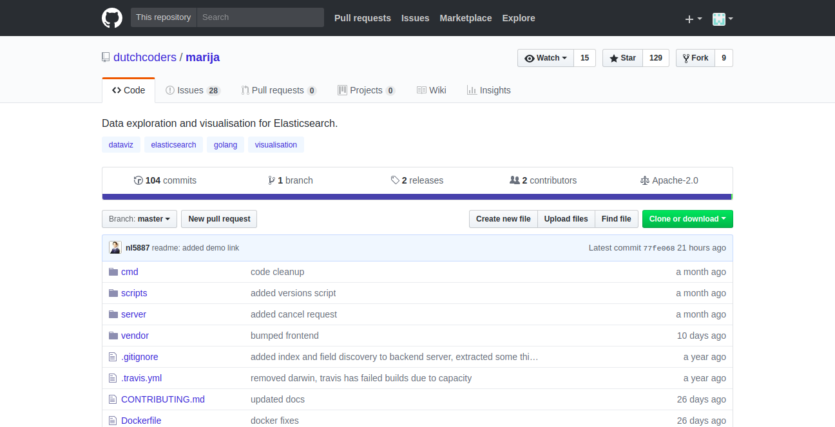Open the Watch notifications dropdown
835x427 pixels.
[x=546, y=58]
